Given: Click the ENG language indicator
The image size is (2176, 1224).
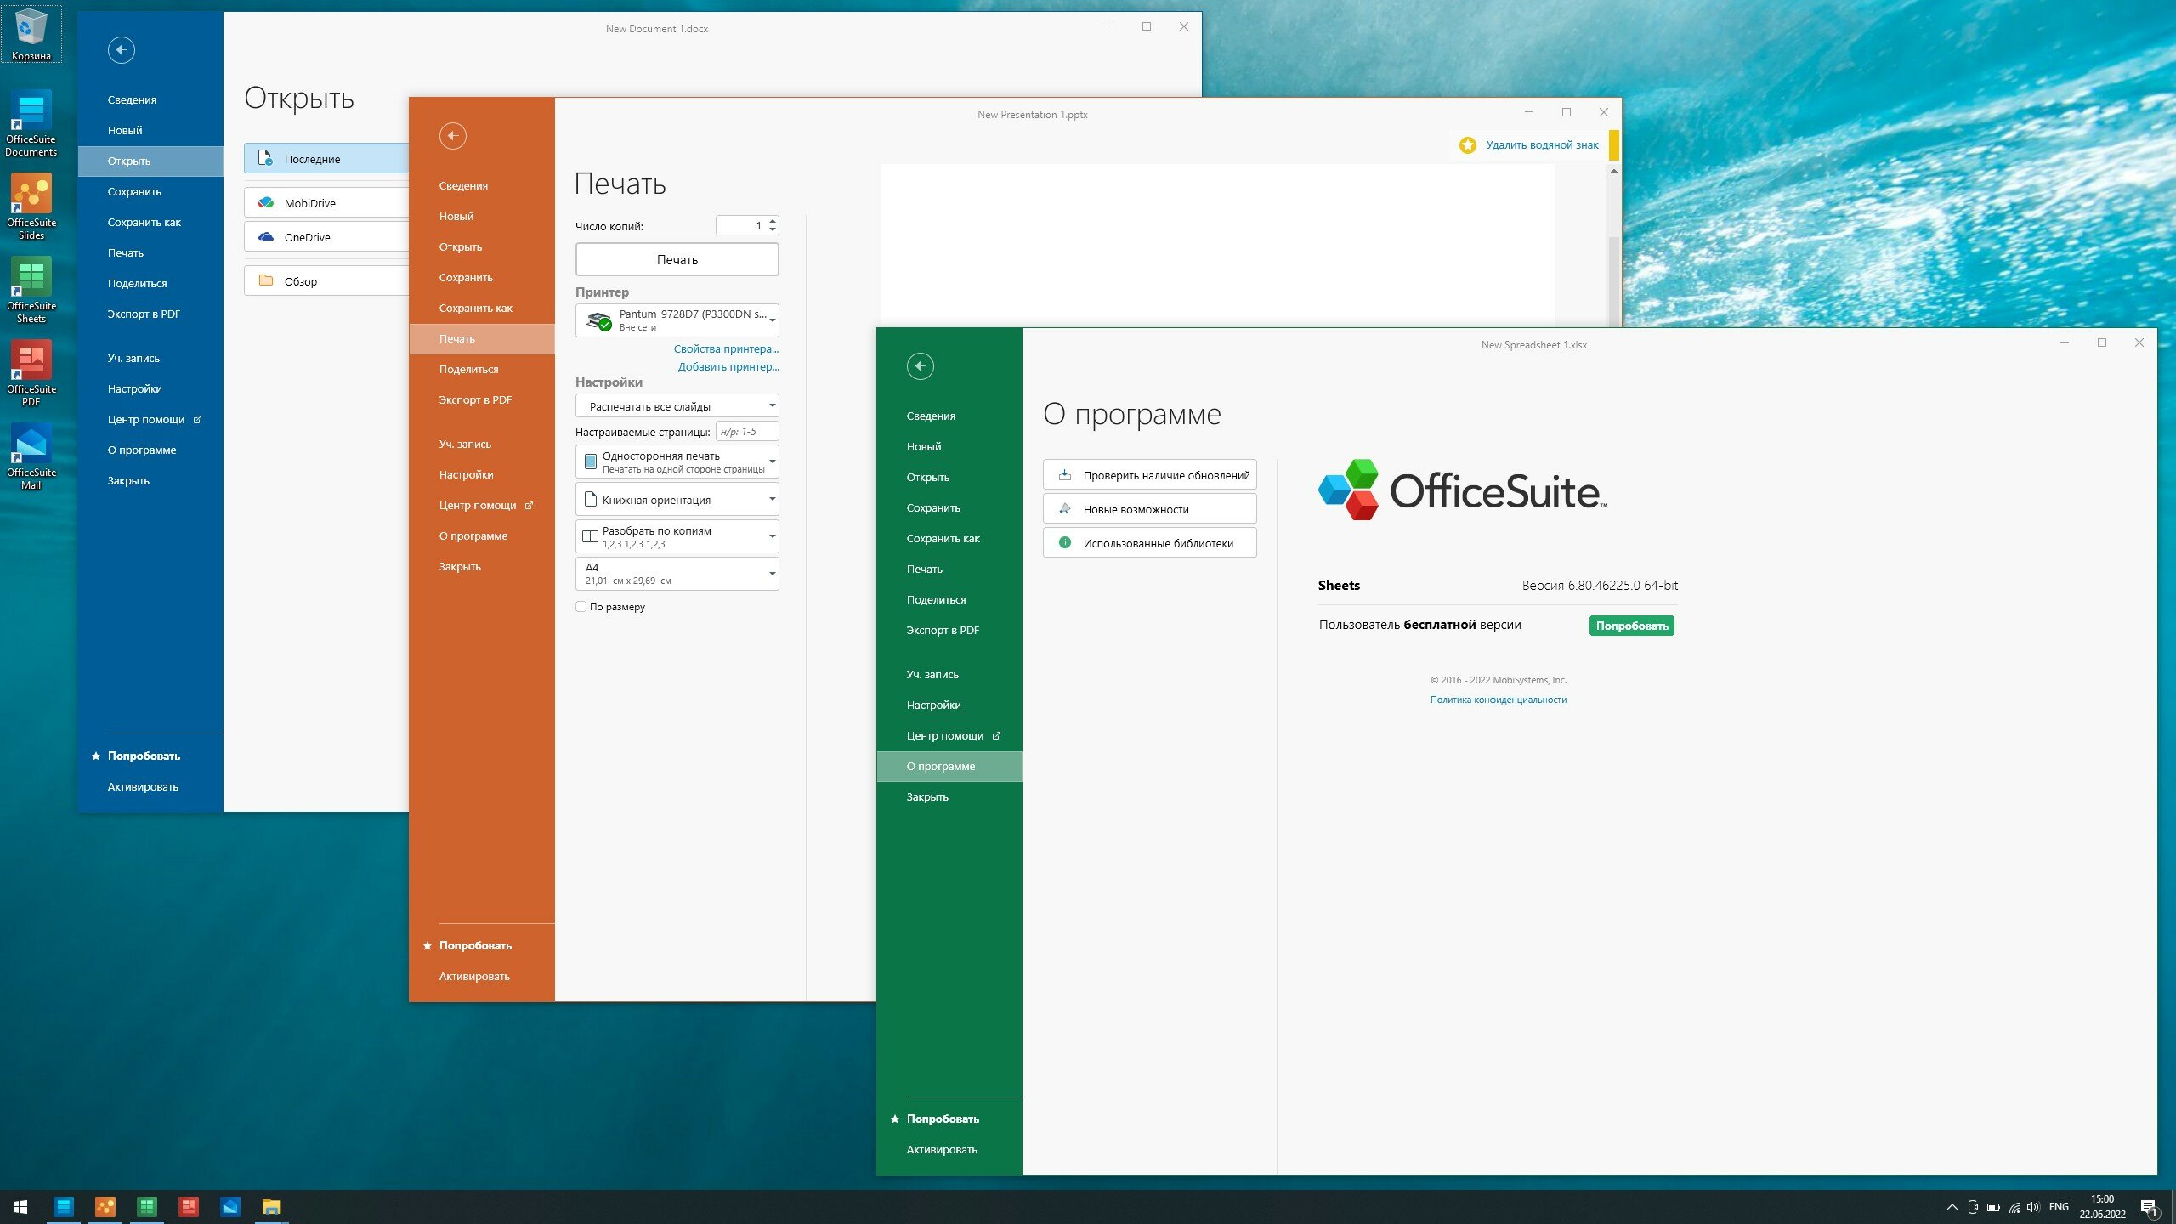Looking at the screenshot, I should [x=2059, y=1207].
